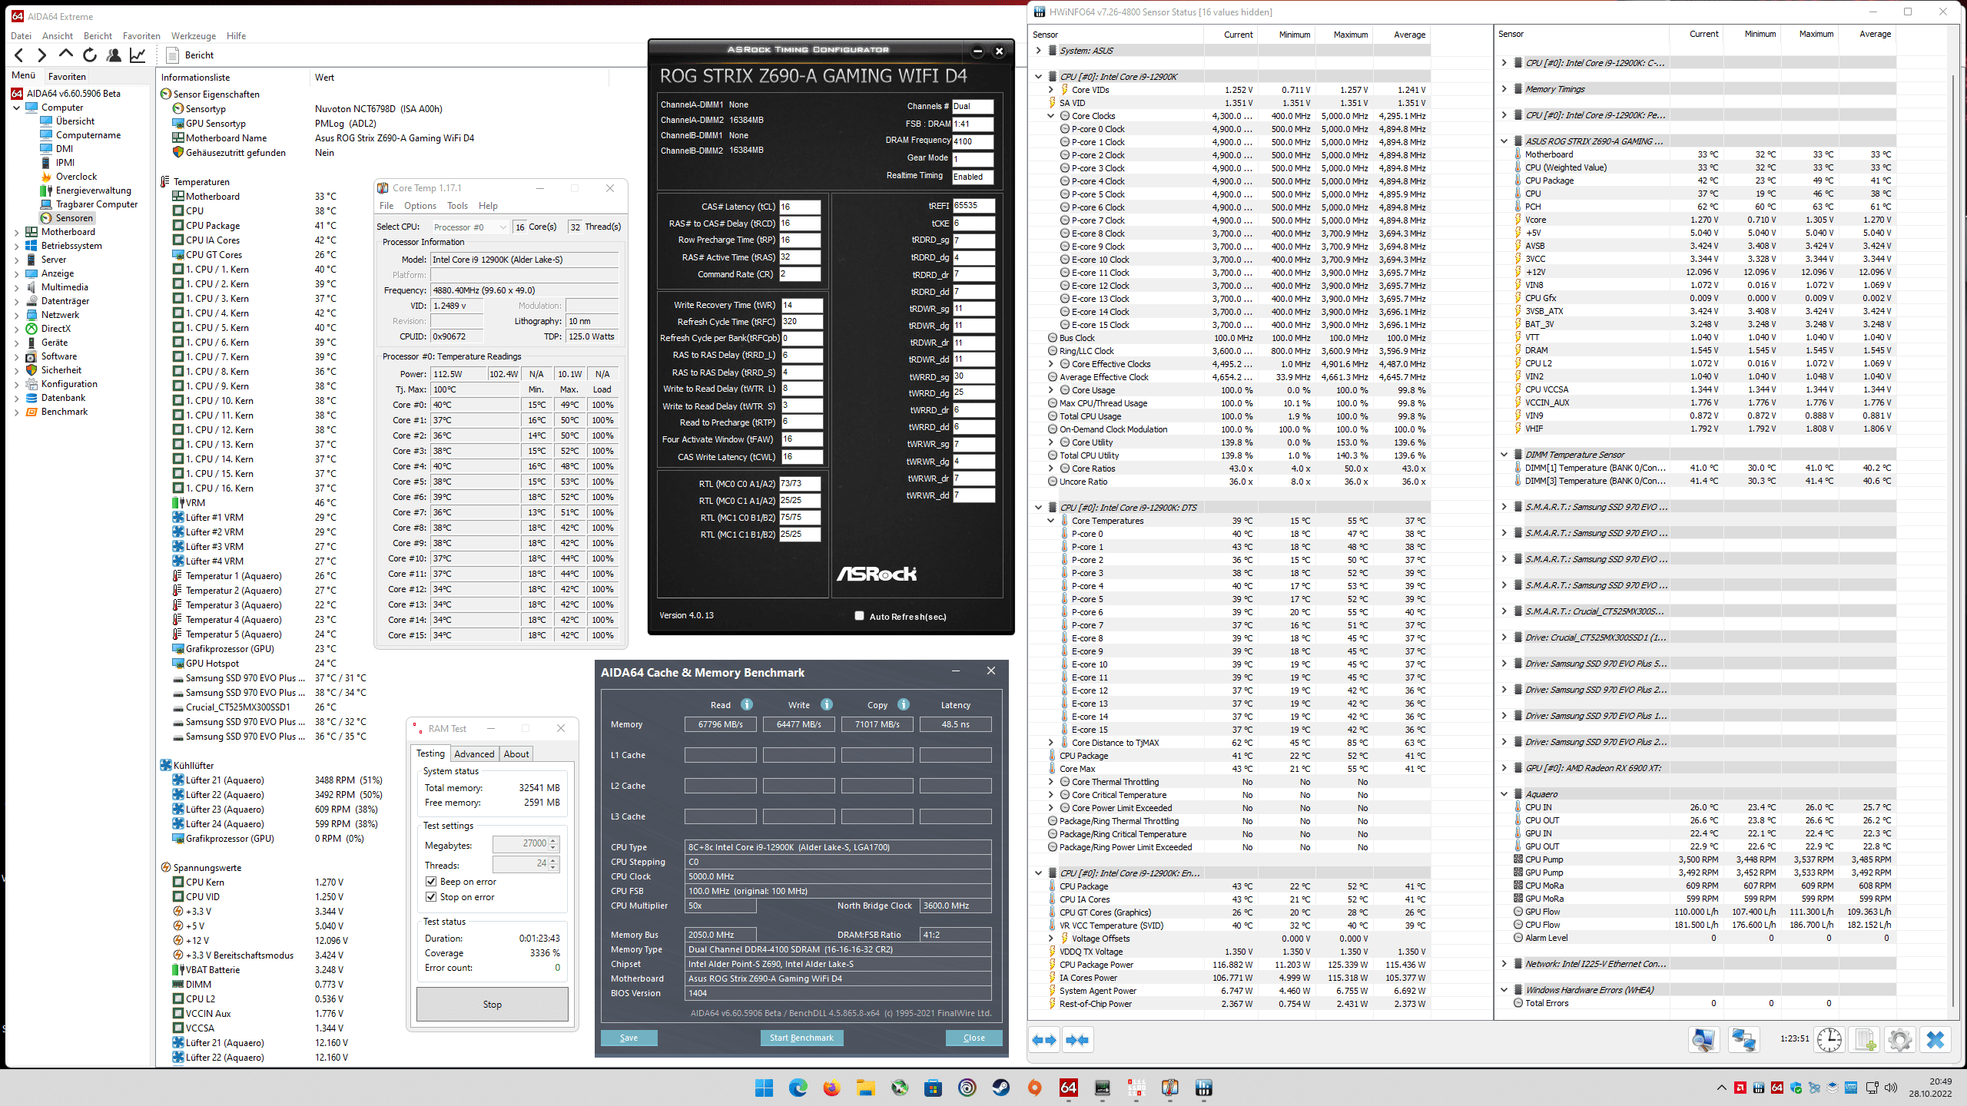Click Save in the AIDA64 benchmark window
The height and width of the screenshot is (1106, 1967).
[x=629, y=1038]
